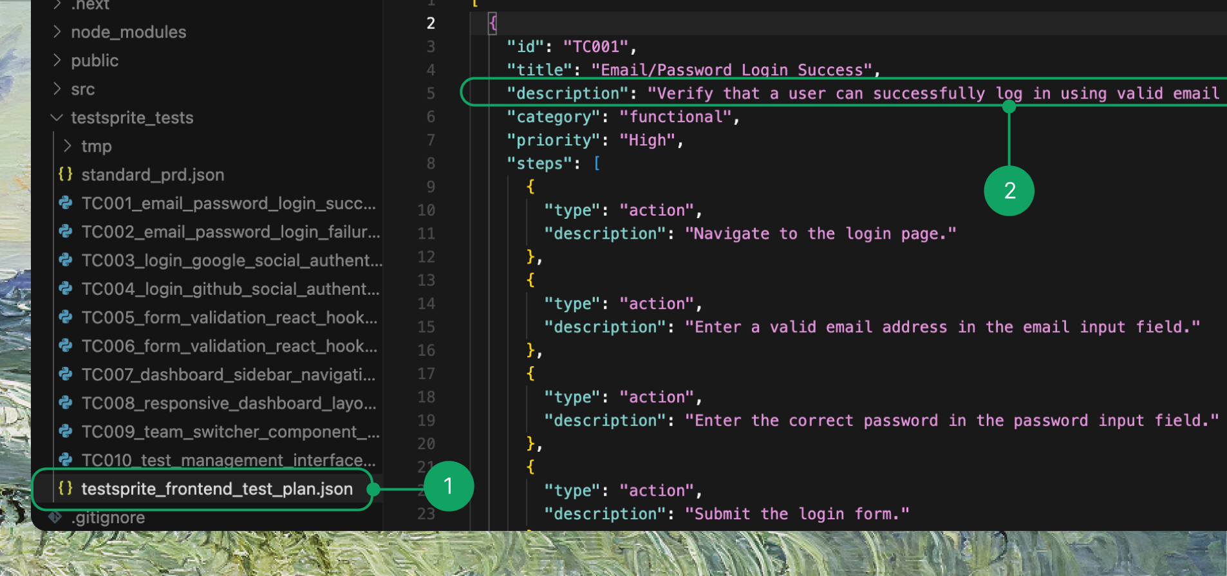The image size is (1227, 576).
Task: Click Python icon of TC007_dashboard_sidebar file
Action: [66, 374]
